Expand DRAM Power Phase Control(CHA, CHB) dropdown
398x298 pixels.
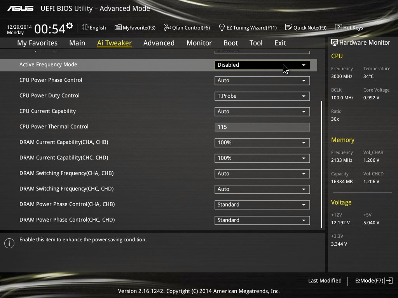(x=262, y=205)
